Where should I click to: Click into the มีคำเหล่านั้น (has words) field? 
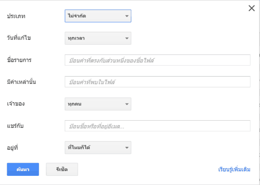[x=157, y=82]
